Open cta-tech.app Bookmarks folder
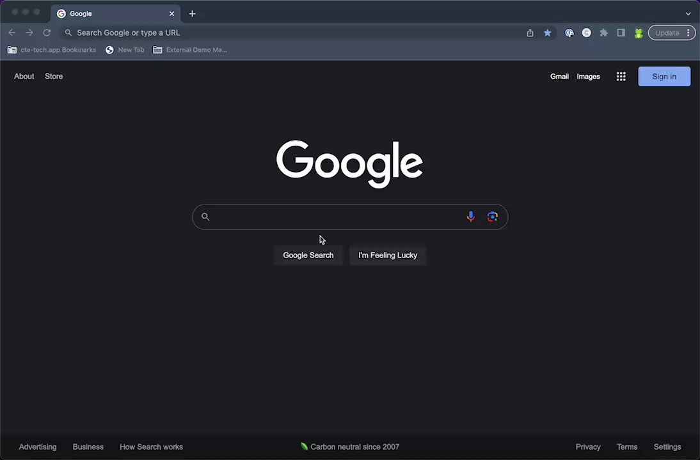Image resolution: width=700 pixels, height=460 pixels. tap(52, 50)
